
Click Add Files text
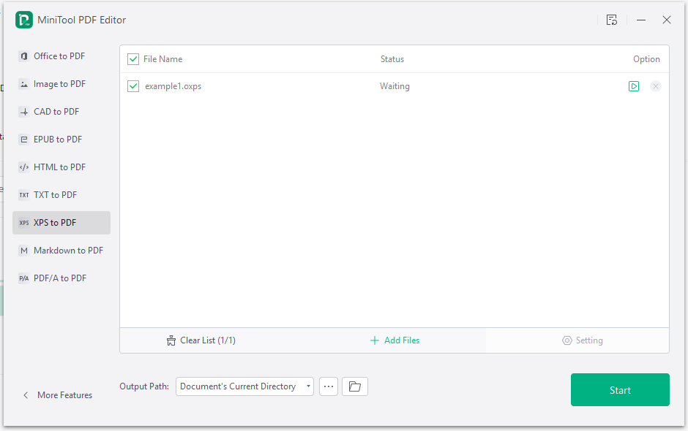pyautogui.click(x=402, y=340)
